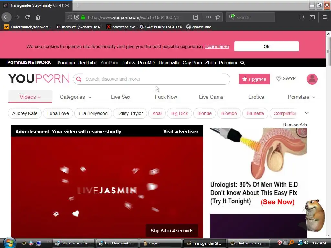The image size is (331, 248).
Task: Expand the Categories dropdown arrow
Action: pos(90,97)
